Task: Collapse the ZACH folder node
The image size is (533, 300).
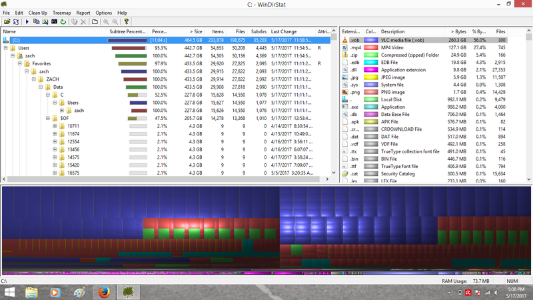Action: pyautogui.click(x=34, y=79)
